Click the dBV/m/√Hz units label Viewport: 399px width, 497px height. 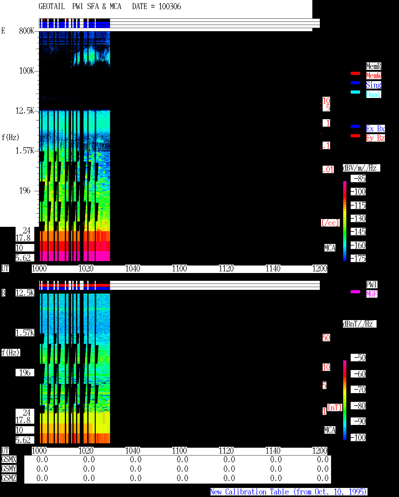coord(361,168)
